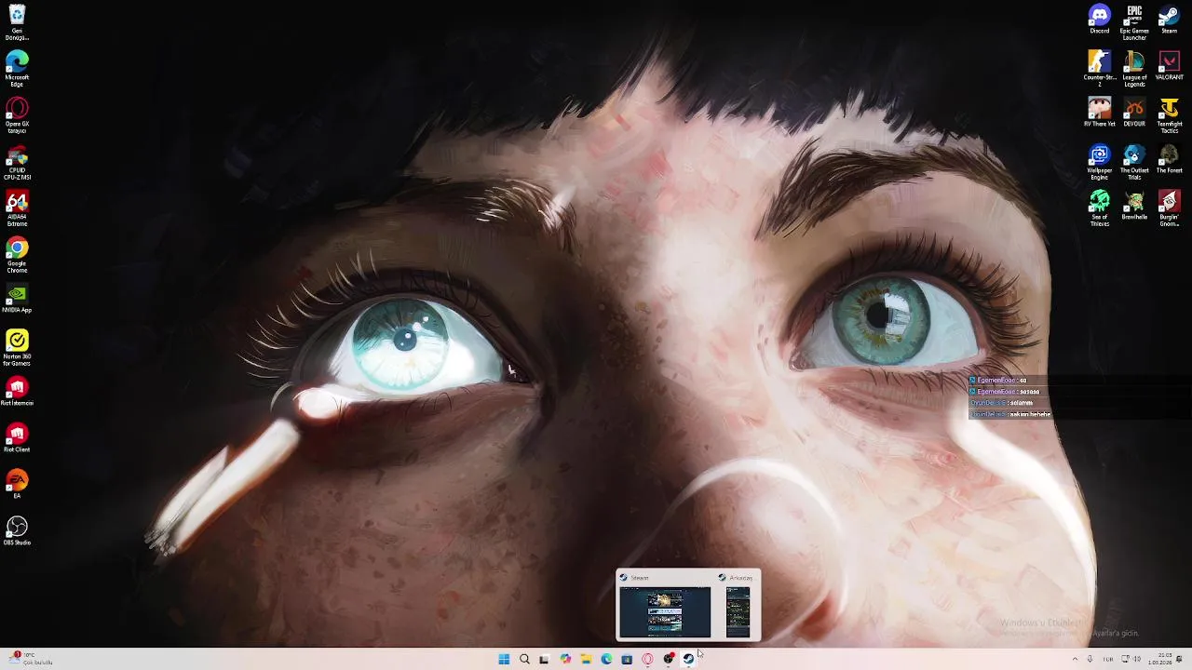
Task: Select the Epic Games Launcher shortcut
Action: coord(1134,22)
